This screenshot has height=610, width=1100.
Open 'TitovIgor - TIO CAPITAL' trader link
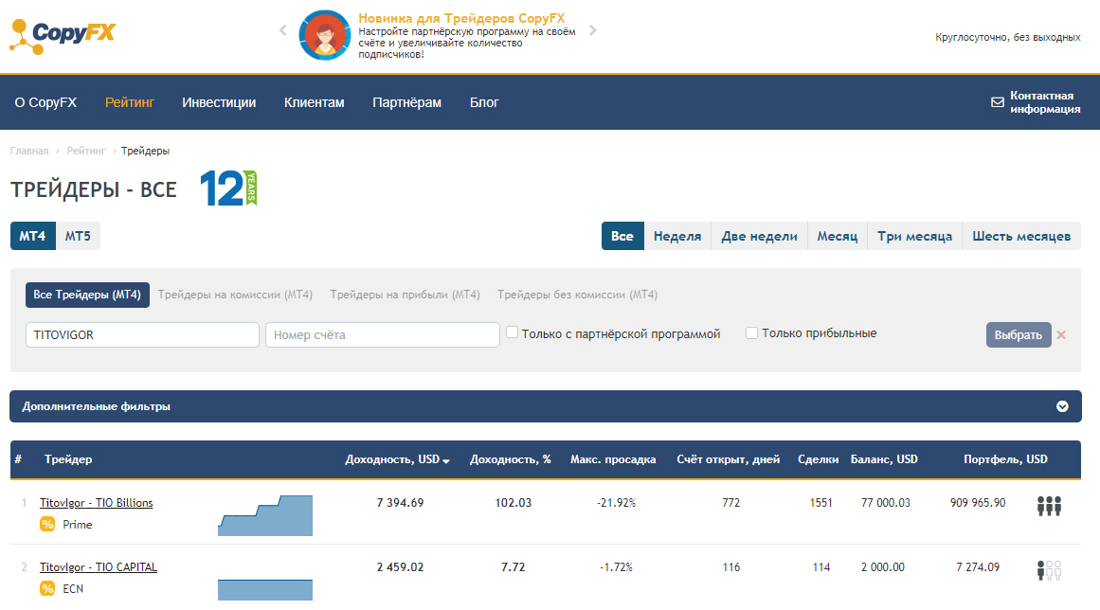[x=99, y=567]
